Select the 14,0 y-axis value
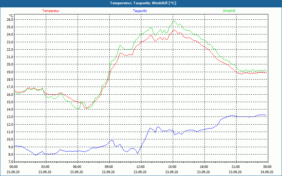The height and width of the screenshot is (176, 282). (10, 109)
